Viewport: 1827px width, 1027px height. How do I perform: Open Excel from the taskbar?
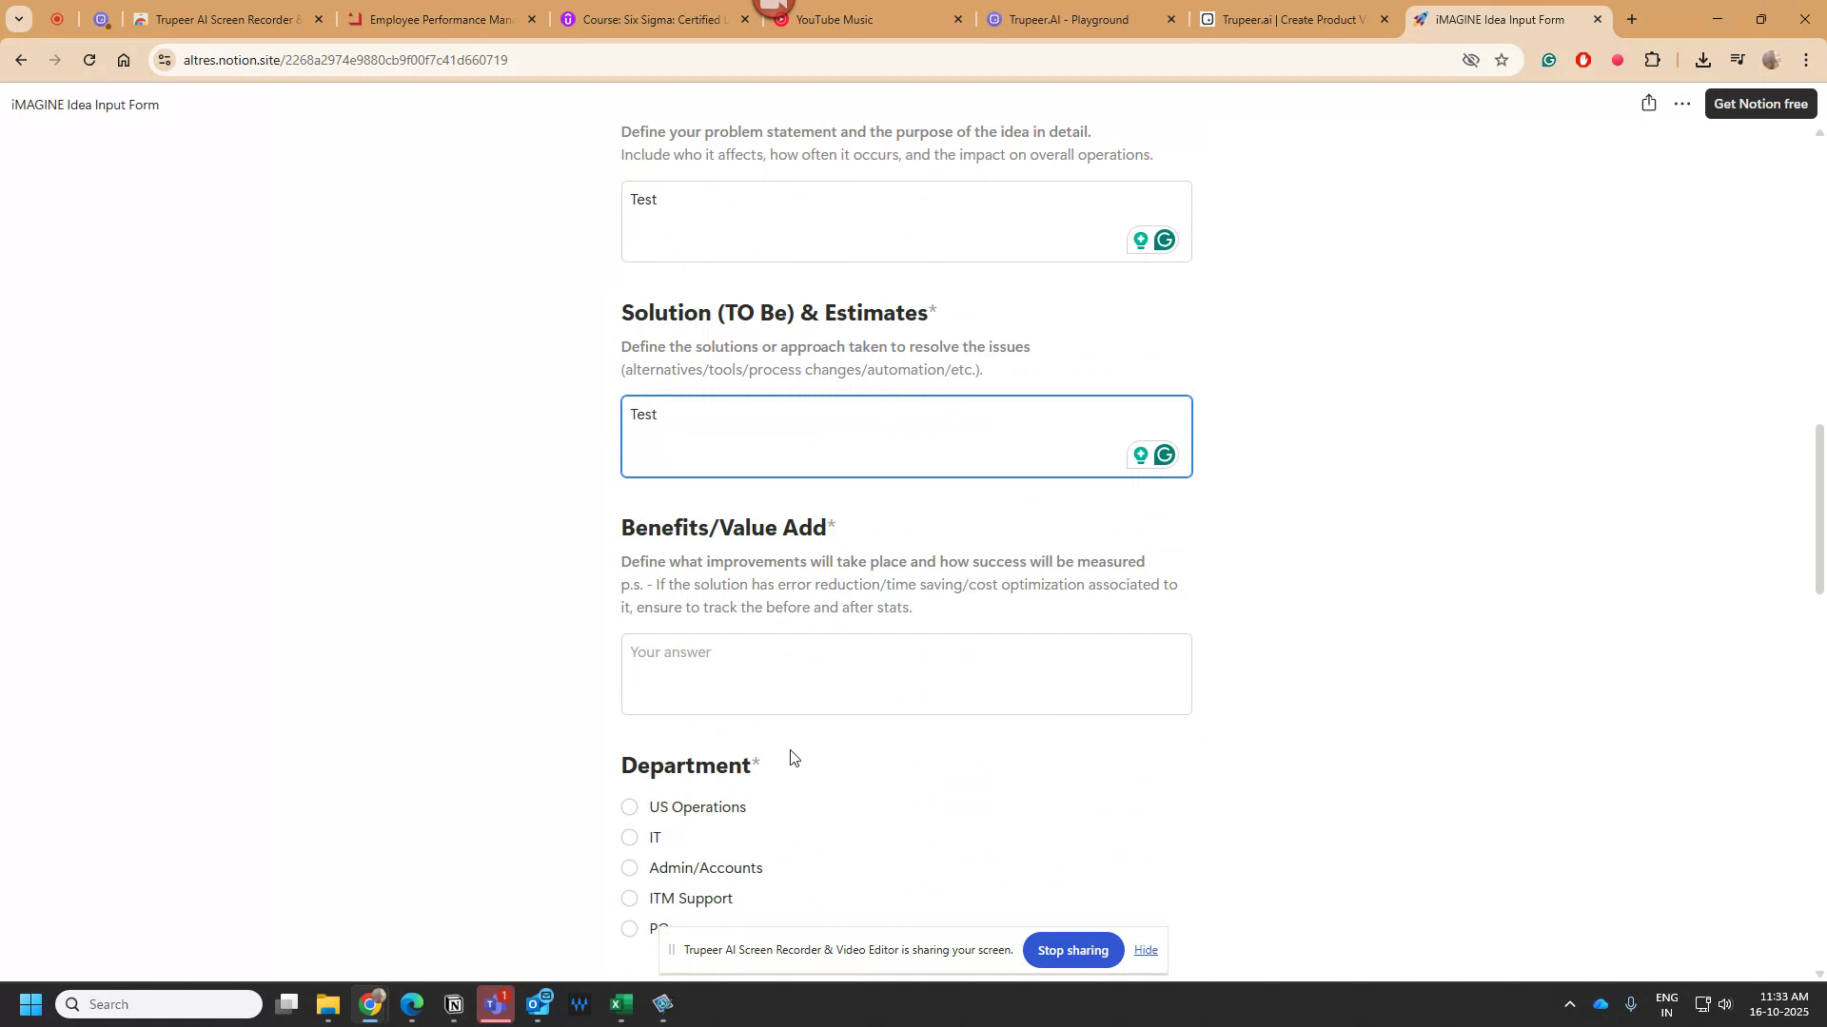point(620,1003)
